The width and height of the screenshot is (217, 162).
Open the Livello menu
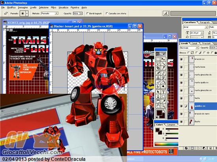tap(33, 7)
